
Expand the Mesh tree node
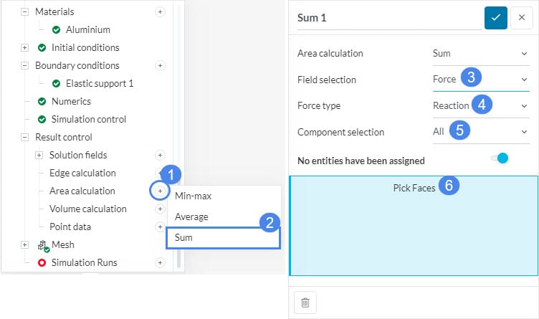pyautogui.click(x=25, y=244)
